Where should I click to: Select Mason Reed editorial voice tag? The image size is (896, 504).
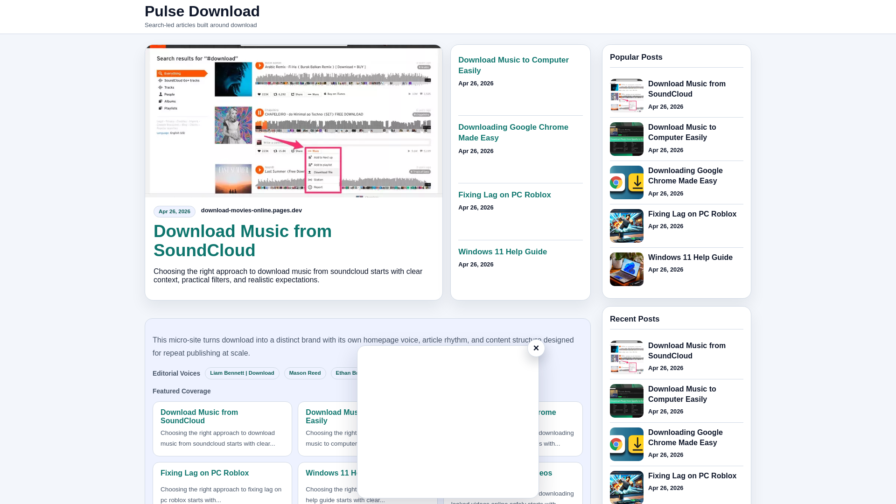[x=305, y=373]
